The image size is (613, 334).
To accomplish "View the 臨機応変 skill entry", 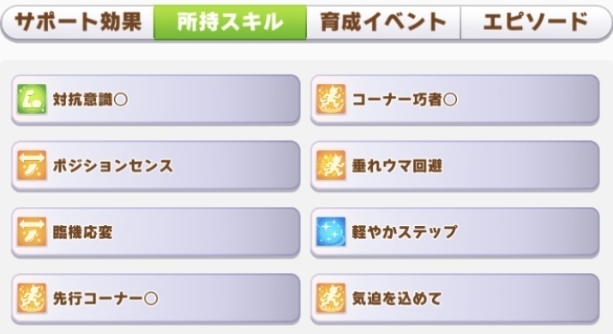I will 155,233.
